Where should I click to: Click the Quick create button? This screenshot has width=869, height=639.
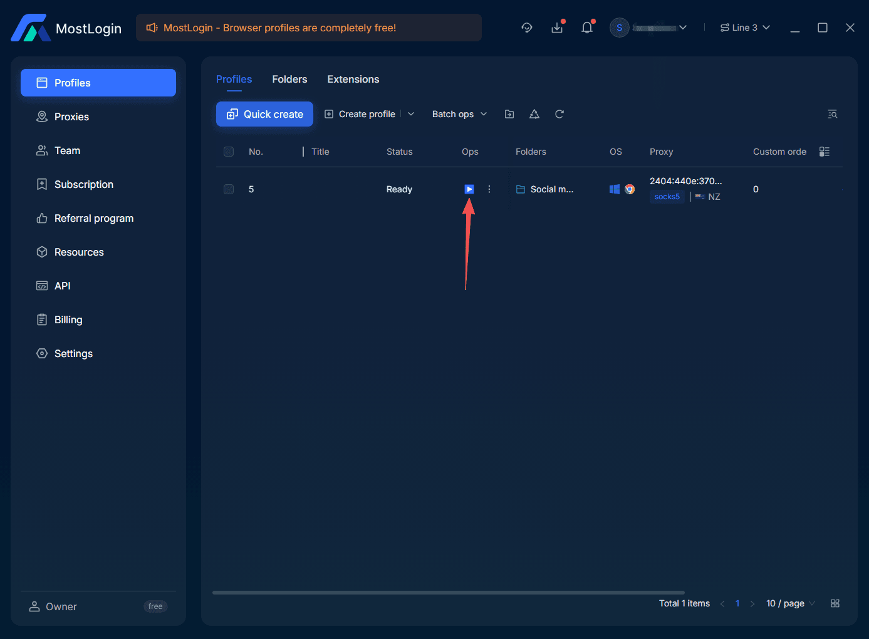(264, 114)
